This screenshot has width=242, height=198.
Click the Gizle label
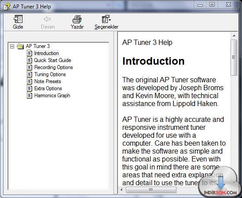coord(18,27)
